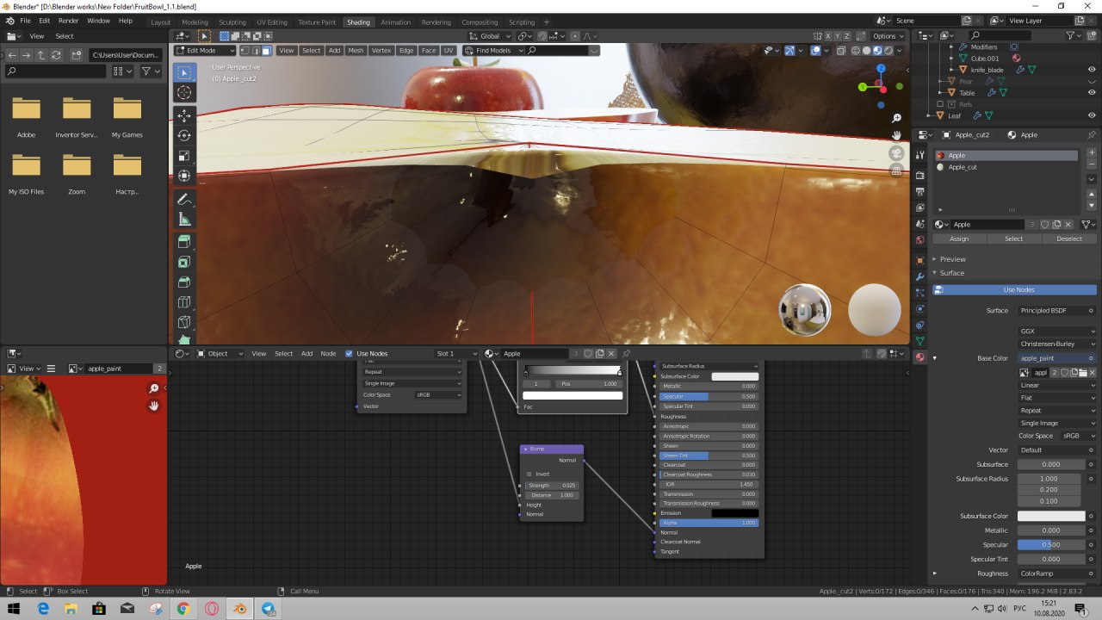Toggle Use Nodes checkbox in the node editor header
Screen dimensions: 1102x620
[x=349, y=353]
